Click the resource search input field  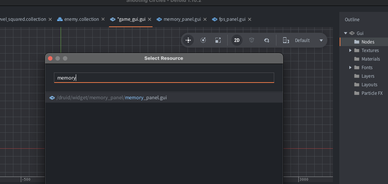(x=164, y=78)
